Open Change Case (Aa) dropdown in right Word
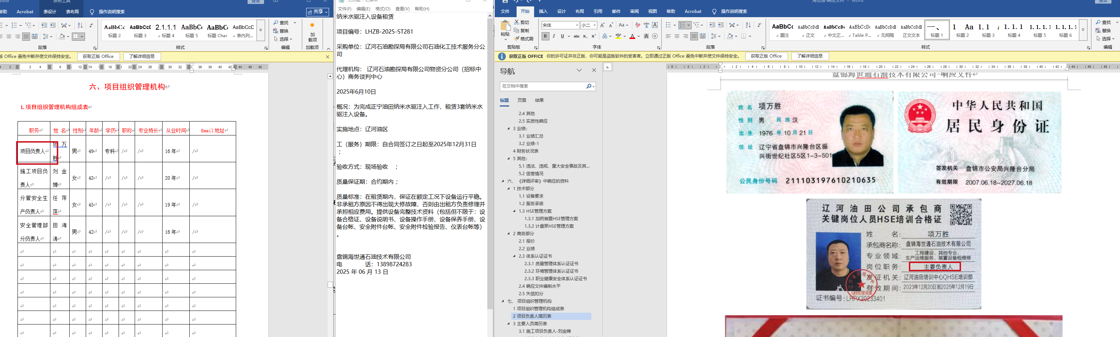Image resolution: width=1120 pixels, height=337 pixels. [623, 25]
